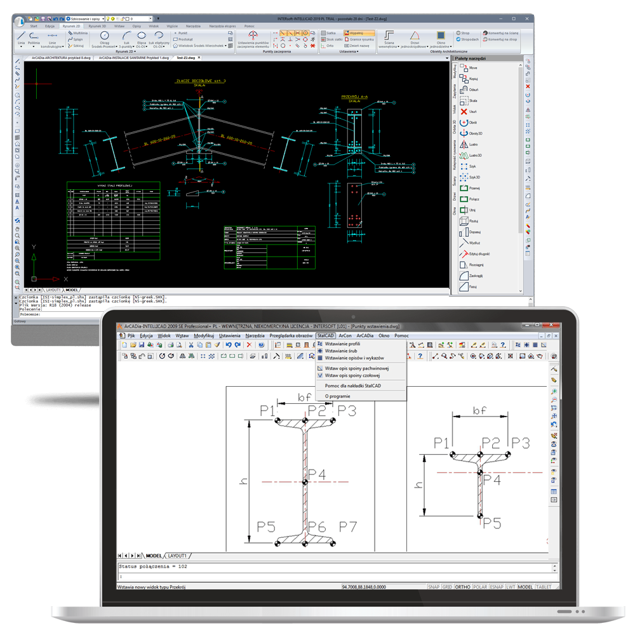Click Zmień nazwę button in ribbon
The width and height of the screenshot is (635, 635).
tap(357, 46)
